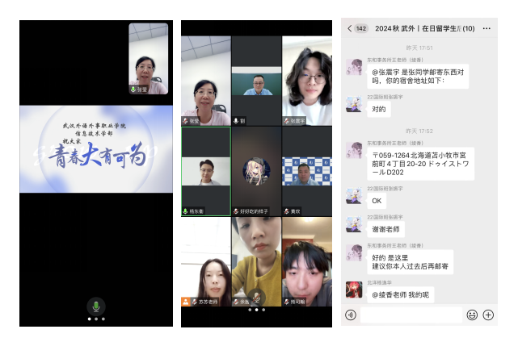Screen dimensions: 518x346
Task: Open chat menu via three-dots icon
Action: (x=488, y=28)
